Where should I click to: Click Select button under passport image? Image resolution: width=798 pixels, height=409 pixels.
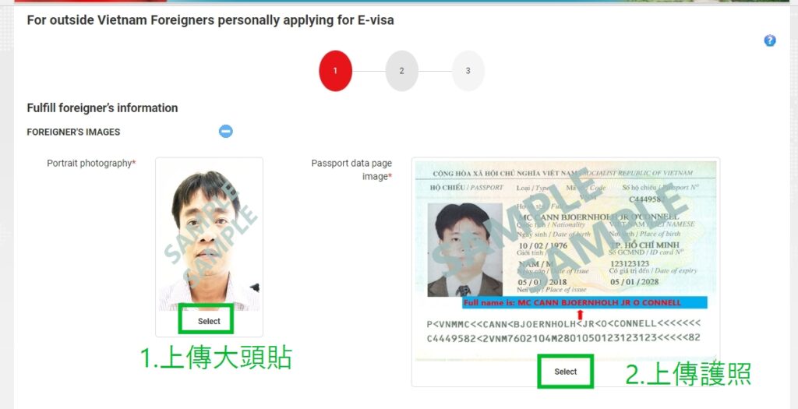566,372
